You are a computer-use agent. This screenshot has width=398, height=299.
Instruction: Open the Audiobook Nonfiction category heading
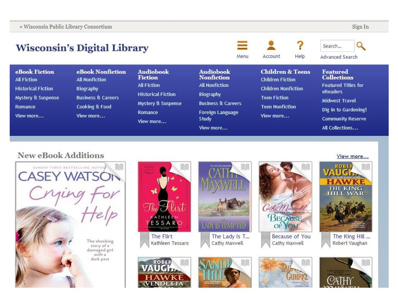click(x=215, y=74)
